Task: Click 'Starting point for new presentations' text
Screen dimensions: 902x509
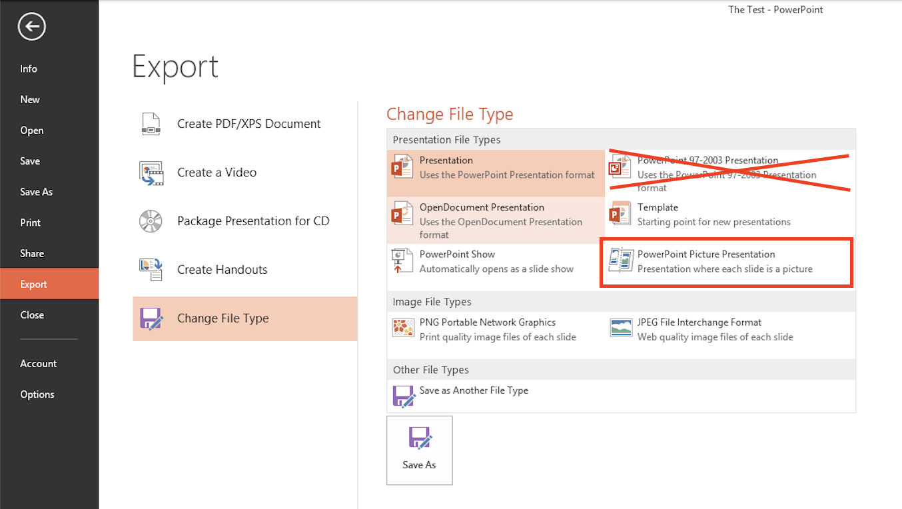Action: coord(714,222)
